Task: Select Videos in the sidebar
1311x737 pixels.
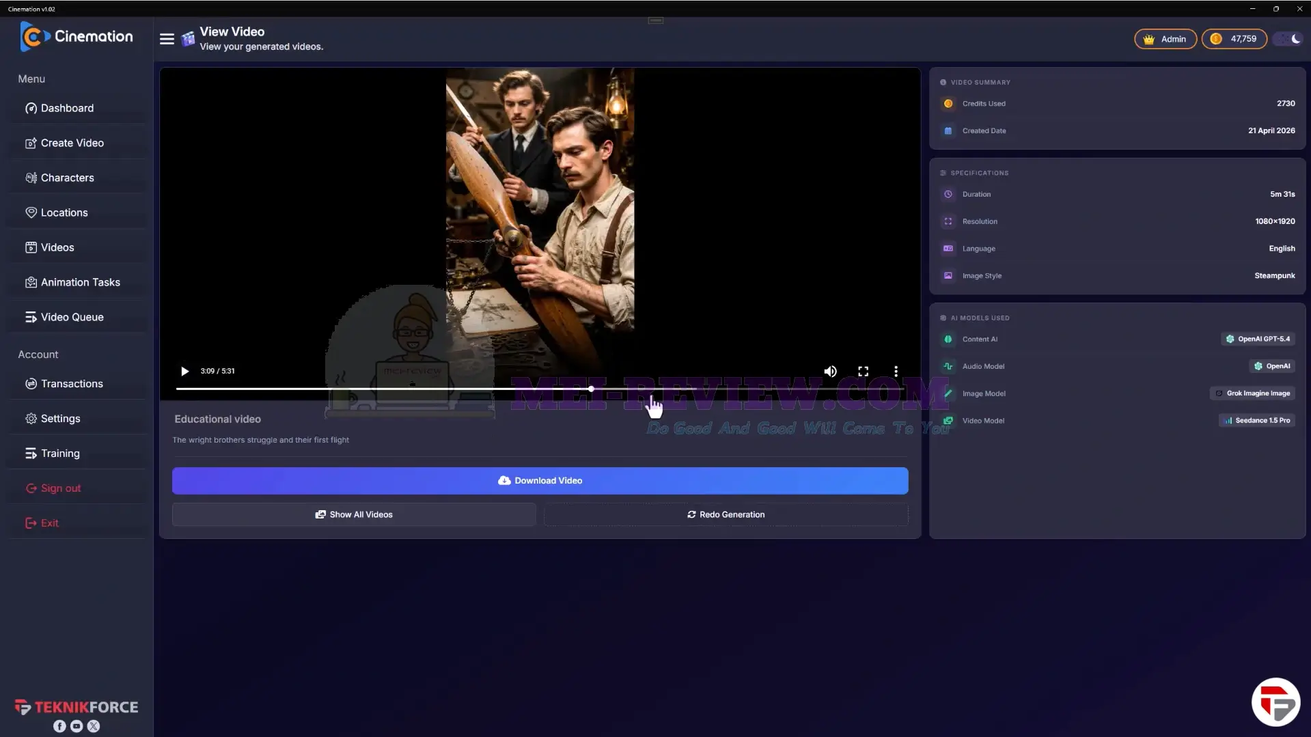Action: [77, 247]
